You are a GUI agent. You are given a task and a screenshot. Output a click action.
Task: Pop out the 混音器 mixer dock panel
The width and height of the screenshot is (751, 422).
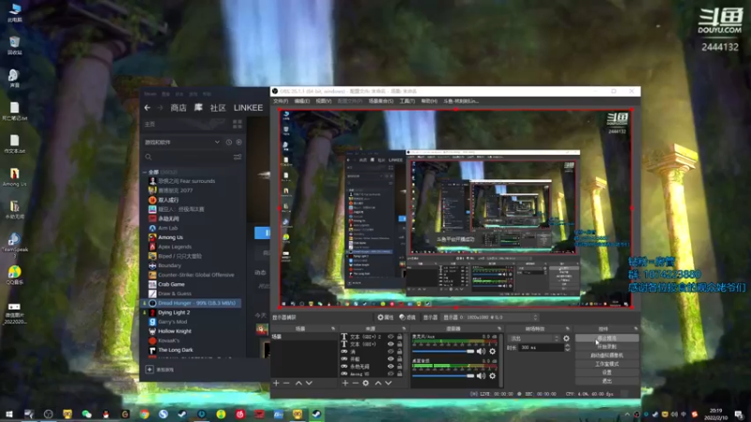[x=499, y=329]
